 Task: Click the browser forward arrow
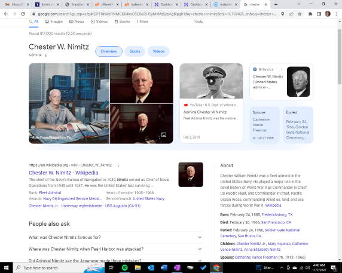click(14, 14)
